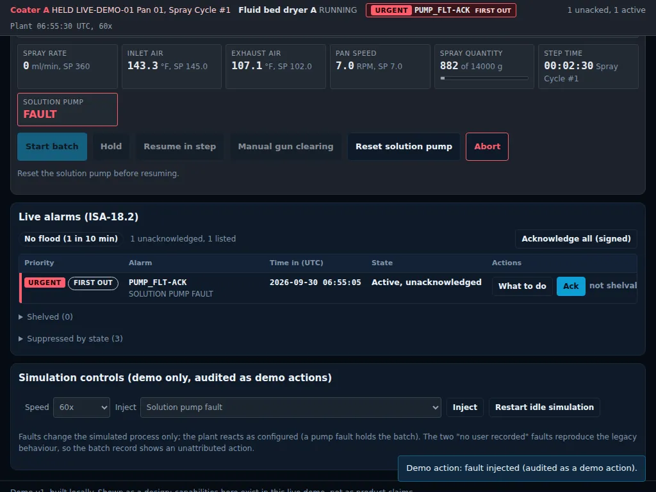656x492 pixels.
Task: Reset the solution pump
Action: (404, 147)
